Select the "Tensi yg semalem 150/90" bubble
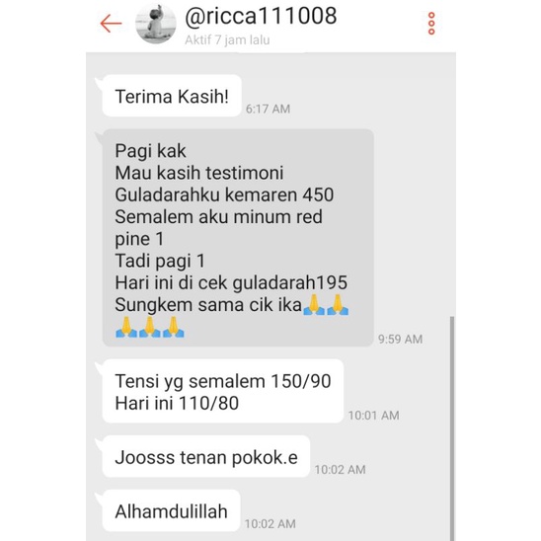The height and width of the screenshot is (541, 541). click(x=223, y=391)
